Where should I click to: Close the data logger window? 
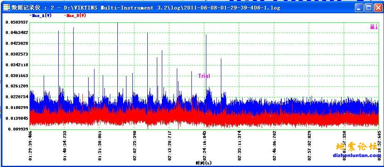click(x=377, y=7)
